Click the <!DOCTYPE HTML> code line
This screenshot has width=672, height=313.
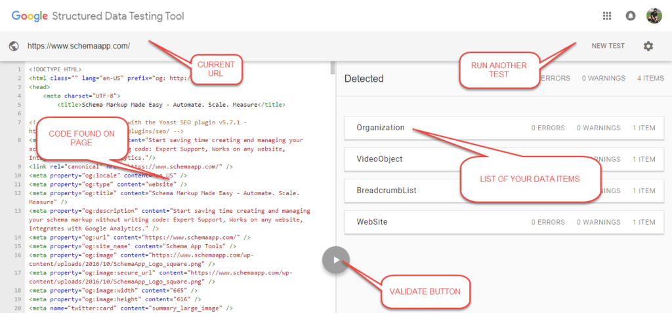[x=55, y=69]
